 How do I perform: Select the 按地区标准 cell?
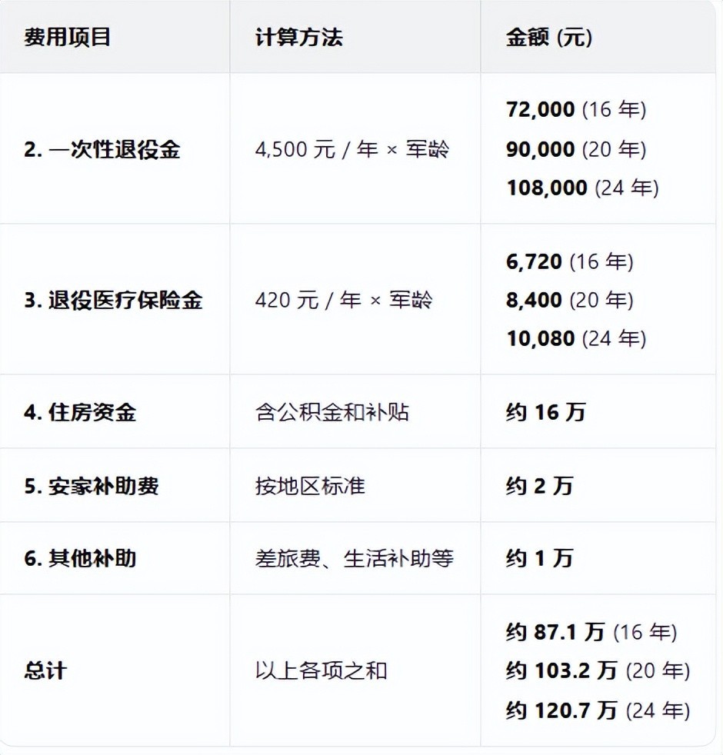pyautogui.click(x=310, y=486)
